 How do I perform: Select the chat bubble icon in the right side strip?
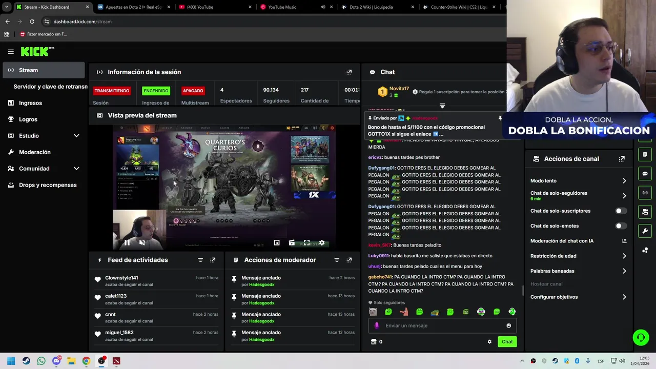[645, 174]
